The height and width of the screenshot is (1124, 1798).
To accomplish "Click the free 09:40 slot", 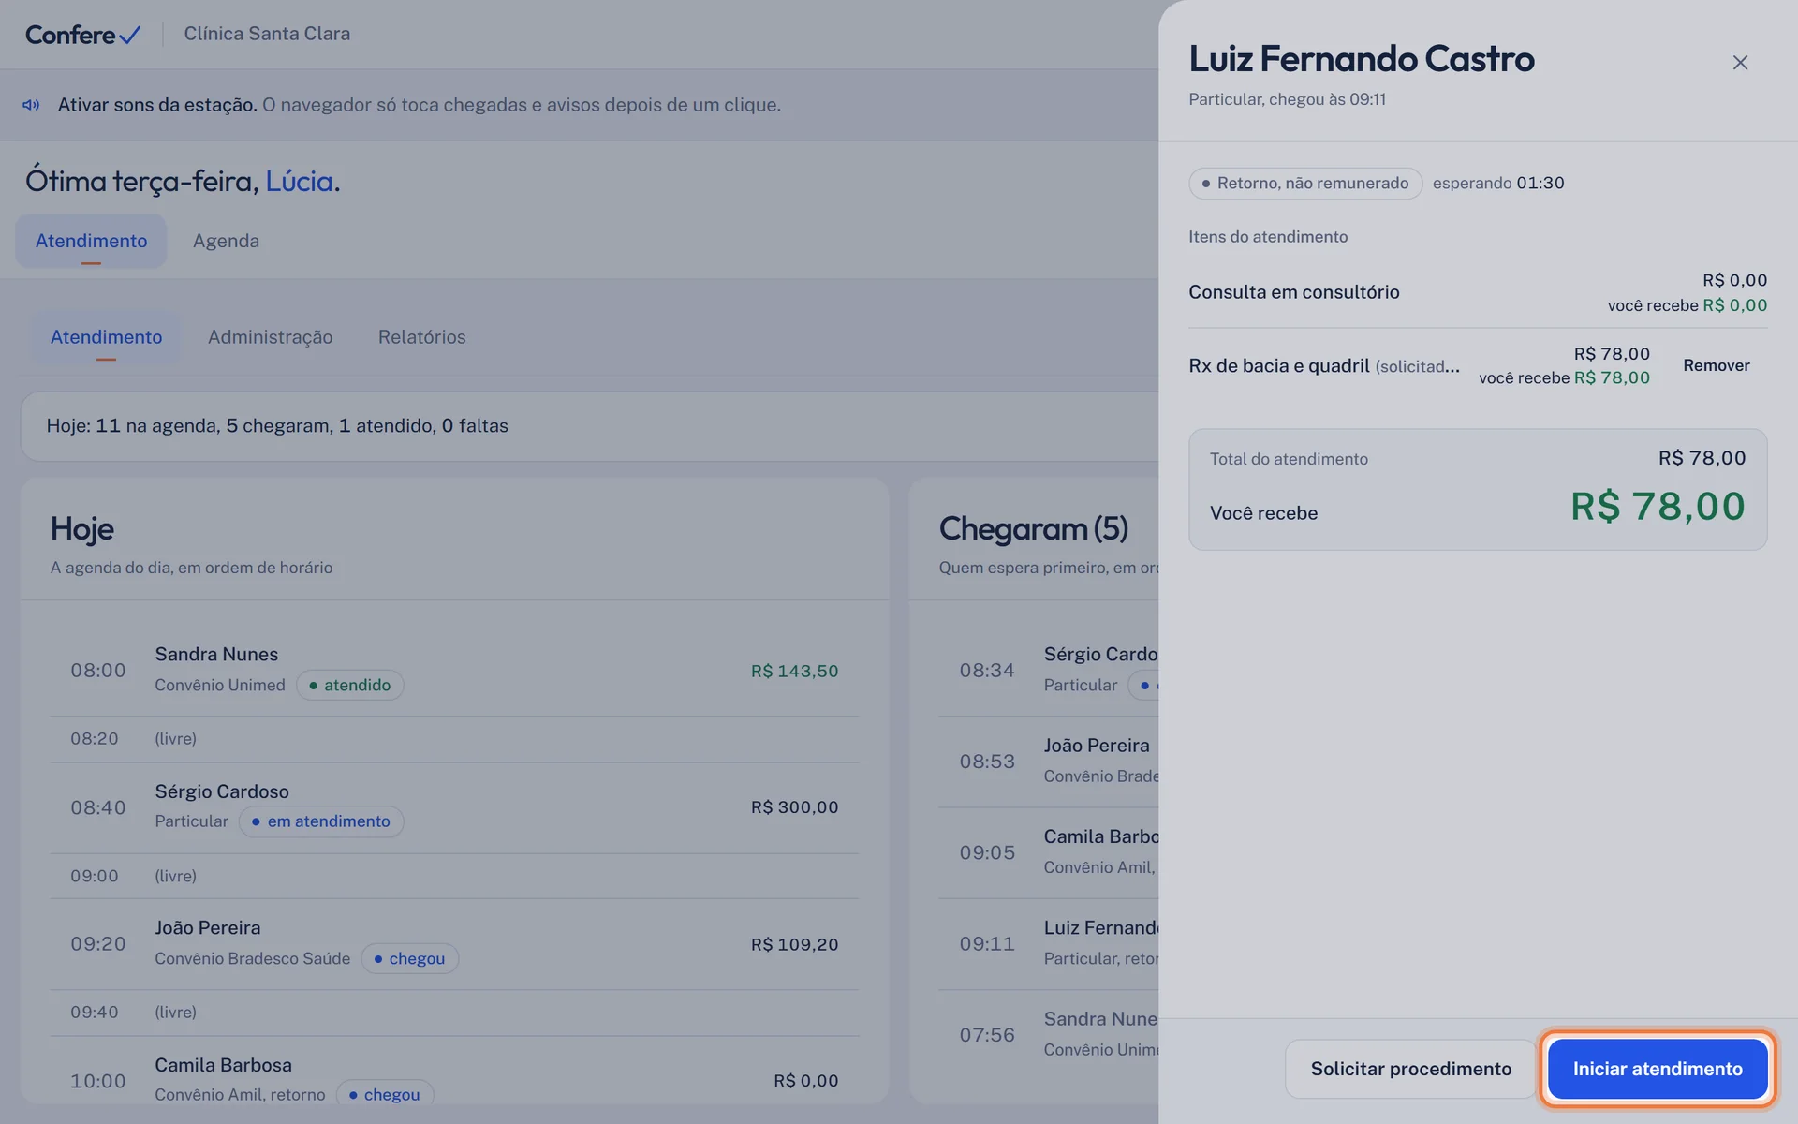I will 454,1013.
